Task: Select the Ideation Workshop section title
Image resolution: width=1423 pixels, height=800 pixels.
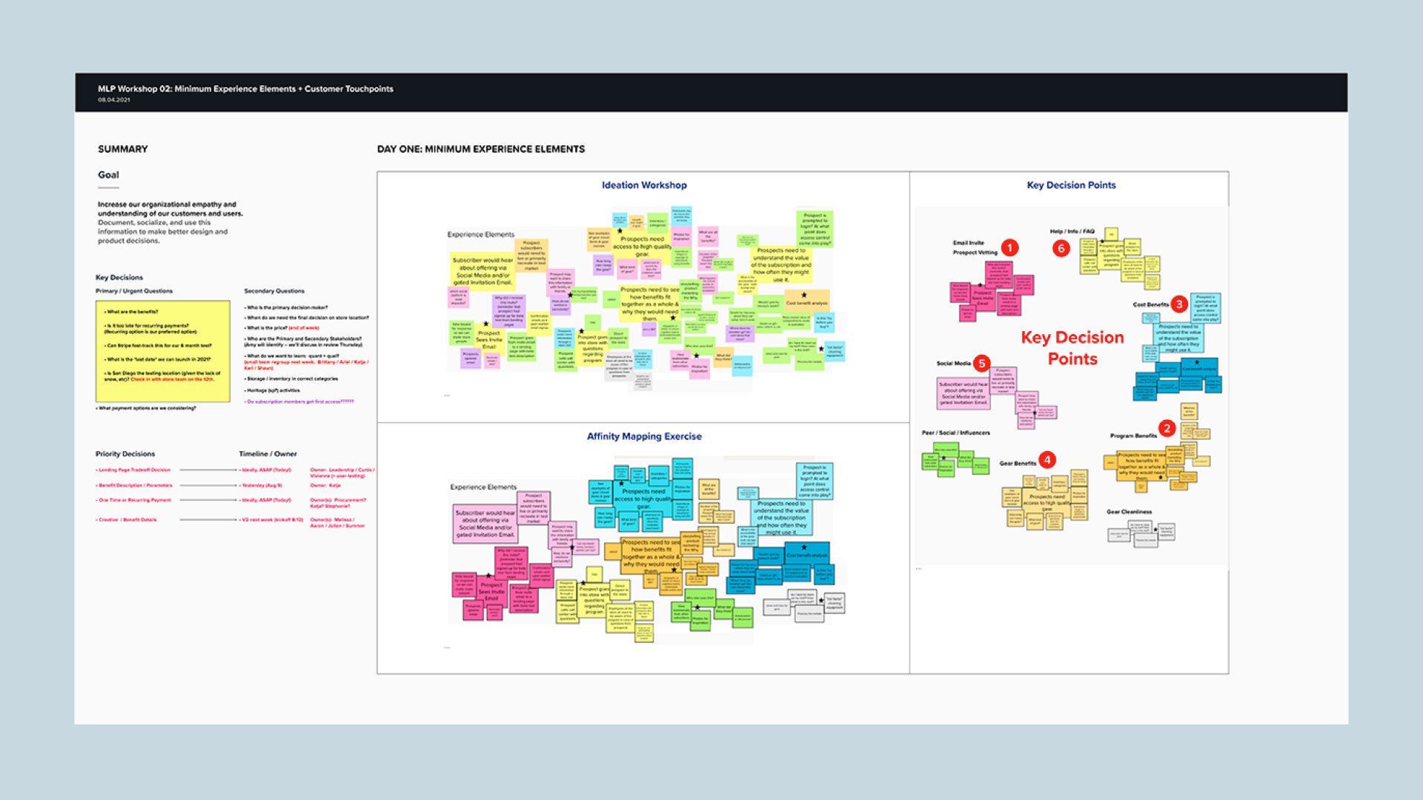Action: tap(643, 185)
